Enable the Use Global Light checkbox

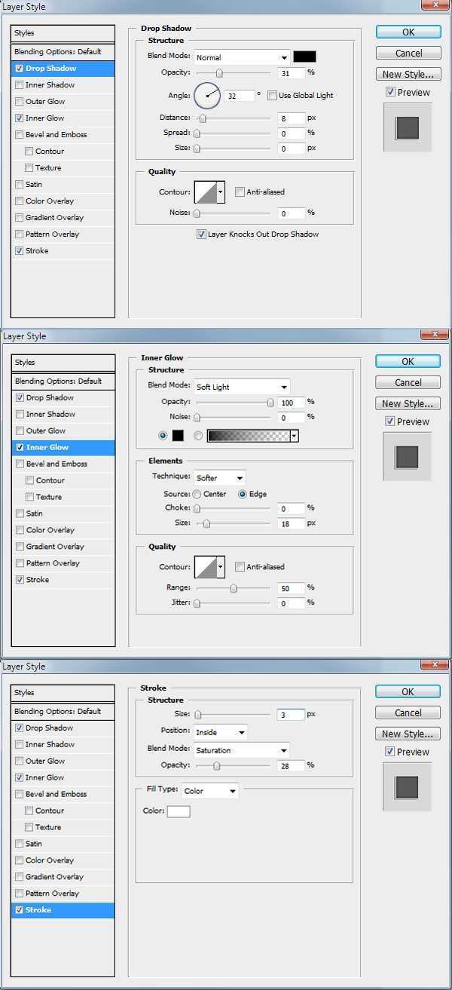273,96
